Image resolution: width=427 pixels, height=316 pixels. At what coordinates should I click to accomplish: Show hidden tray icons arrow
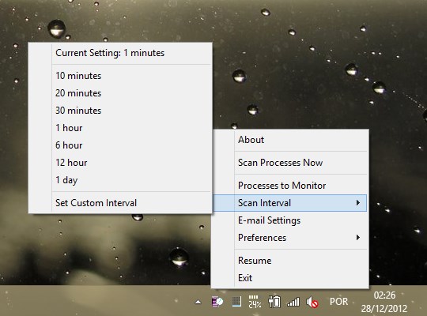tap(198, 302)
